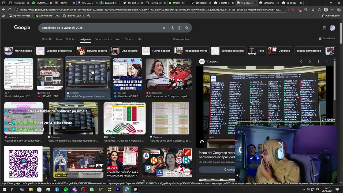Start voice search with the microphone icon
Viewport: 343px width, 193px height.
tap(172, 28)
